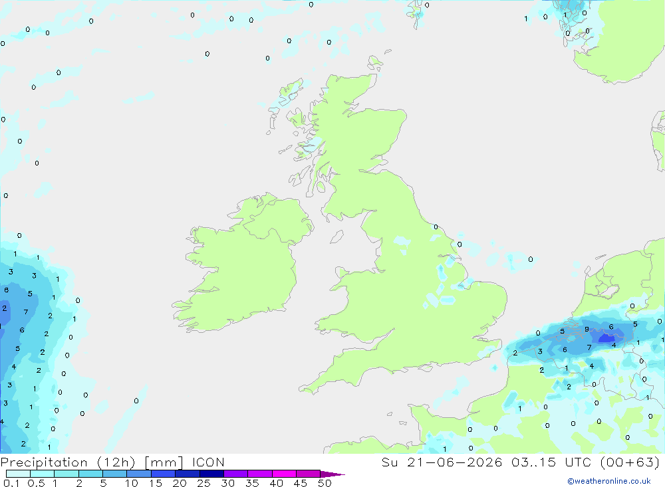Click the date "Su 21-06-2026"

pyautogui.click(x=442, y=462)
